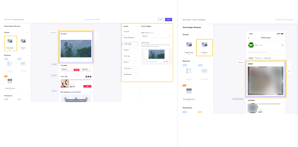
Task: Open Products tab in TikTok Shop preview
Action: coord(258,58)
